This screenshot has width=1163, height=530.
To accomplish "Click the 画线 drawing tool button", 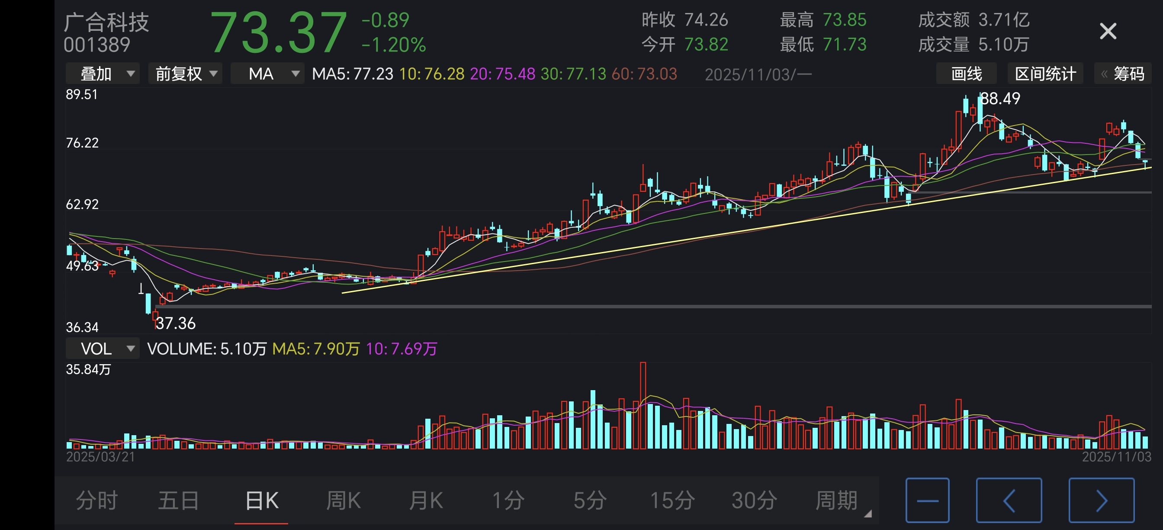I will point(966,74).
